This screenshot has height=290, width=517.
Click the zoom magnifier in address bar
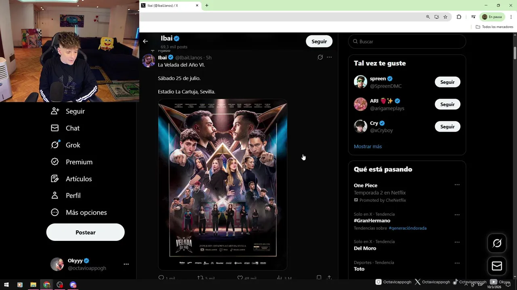[428, 17]
